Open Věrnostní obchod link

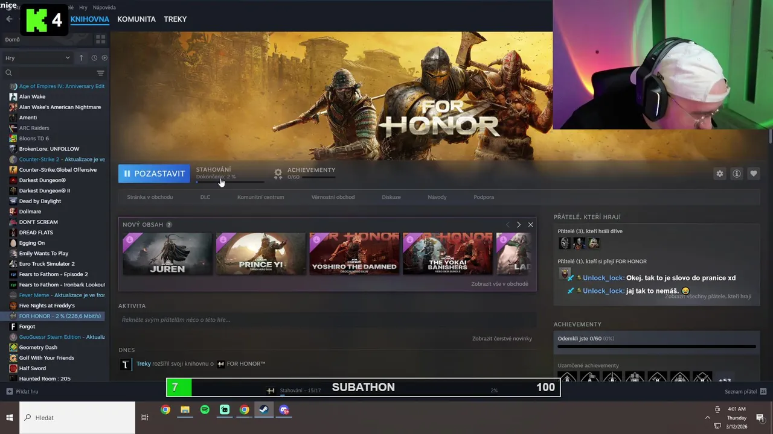click(333, 197)
